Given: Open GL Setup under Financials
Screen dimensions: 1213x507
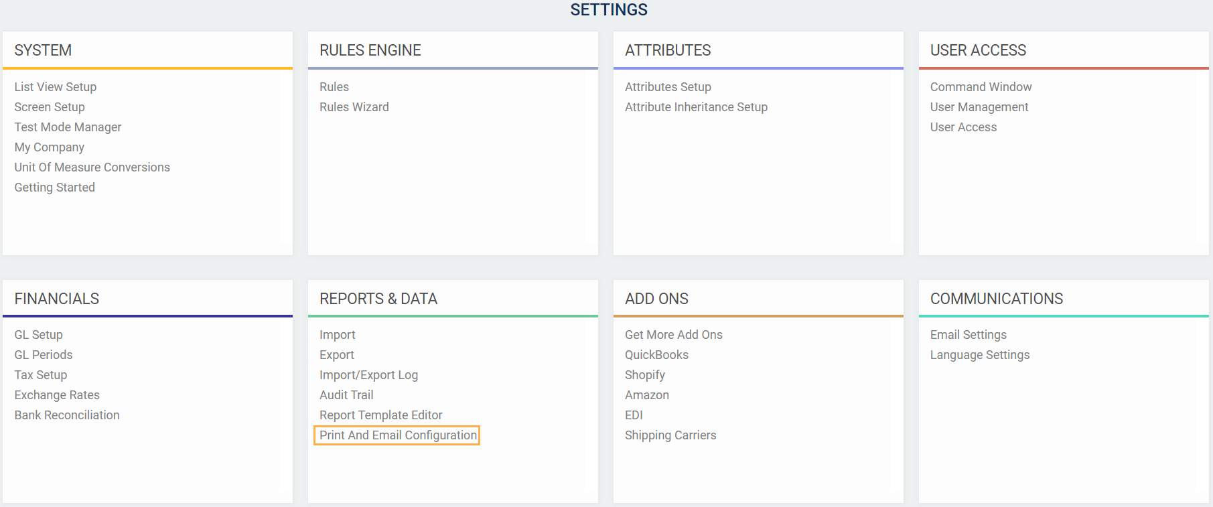Looking at the screenshot, I should click(x=39, y=335).
